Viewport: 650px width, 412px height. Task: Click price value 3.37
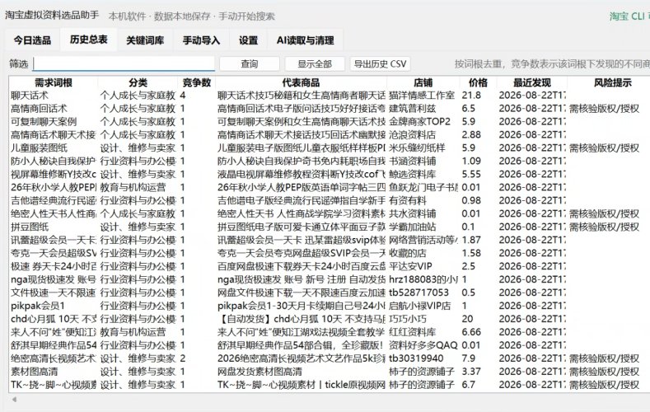[x=471, y=372]
